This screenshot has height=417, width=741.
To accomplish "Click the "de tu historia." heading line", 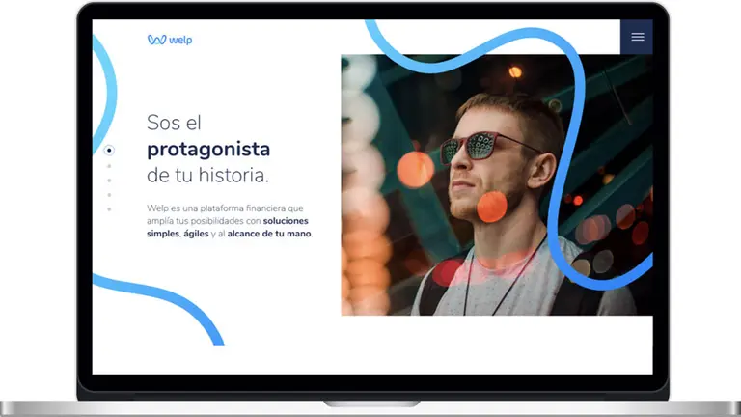I will click(x=207, y=176).
